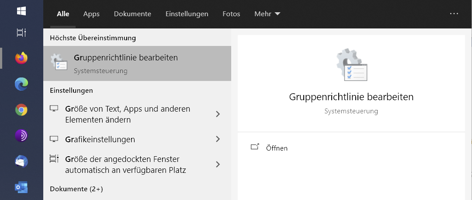Launch Outlook from the taskbar
Viewport: 472px width, 200px height.
click(21, 187)
